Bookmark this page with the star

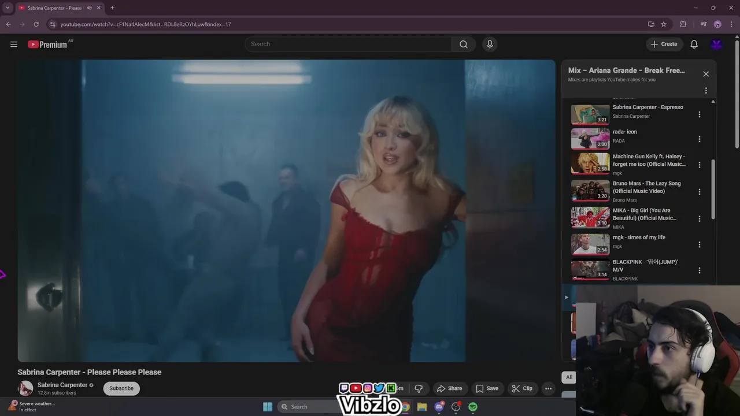664,24
